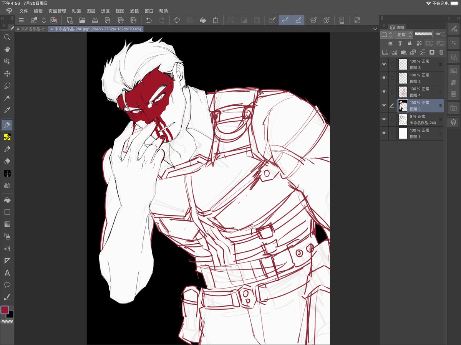Undo the last action
461x345 pixels.
click(x=149, y=20)
